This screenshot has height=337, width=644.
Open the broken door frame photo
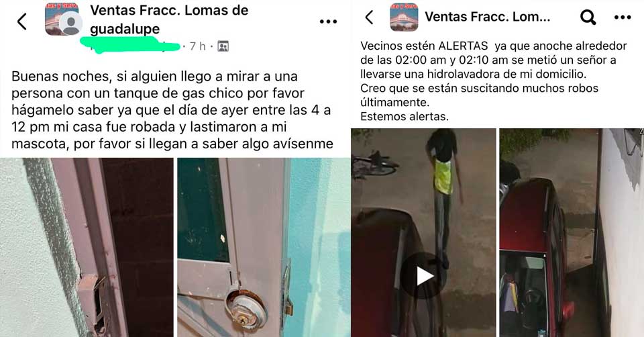87,248
